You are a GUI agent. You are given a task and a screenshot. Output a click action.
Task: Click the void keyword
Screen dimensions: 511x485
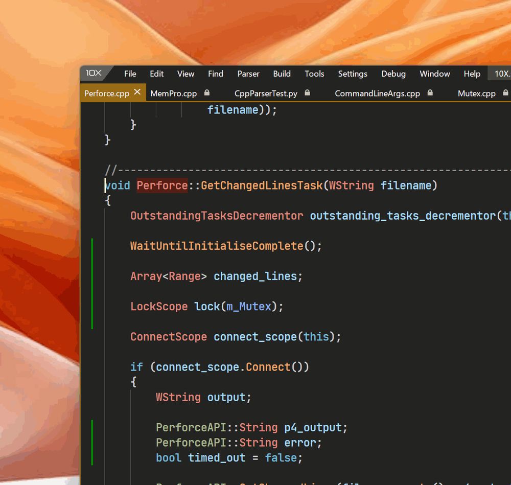(x=118, y=185)
